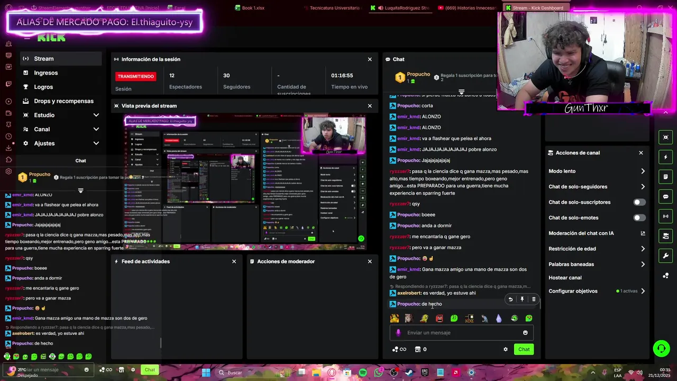Reply to 'de hecho' message with arrow icon
This screenshot has height=381, width=677.
[x=510, y=300]
